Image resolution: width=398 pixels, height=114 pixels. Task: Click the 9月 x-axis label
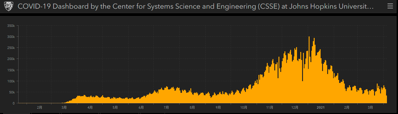(x=218, y=107)
